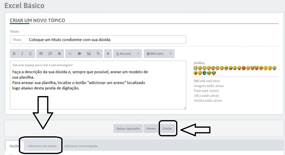The width and height of the screenshot is (285, 155).
Task: Open the Normal font size dropdown
Action: (127, 53)
